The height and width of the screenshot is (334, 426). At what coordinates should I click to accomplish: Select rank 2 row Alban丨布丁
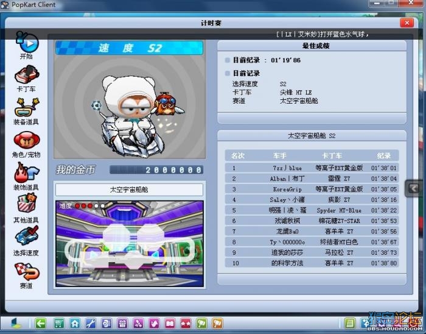point(312,179)
